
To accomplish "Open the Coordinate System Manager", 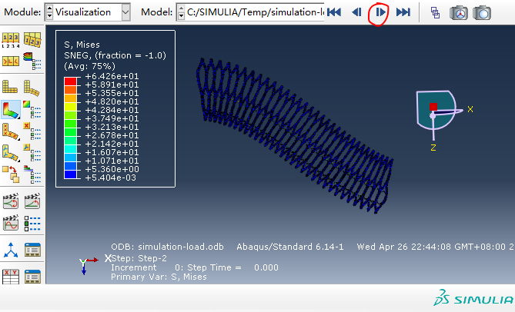I will click(32, 250).
